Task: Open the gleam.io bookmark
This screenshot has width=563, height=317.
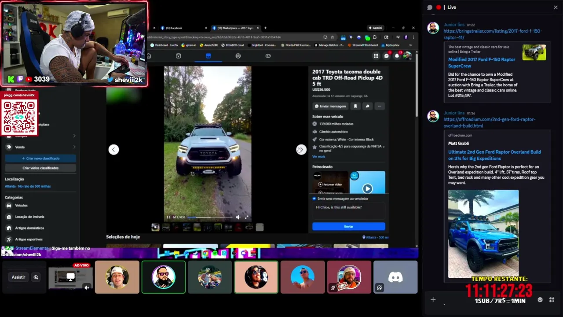Action: click(189, 45)
